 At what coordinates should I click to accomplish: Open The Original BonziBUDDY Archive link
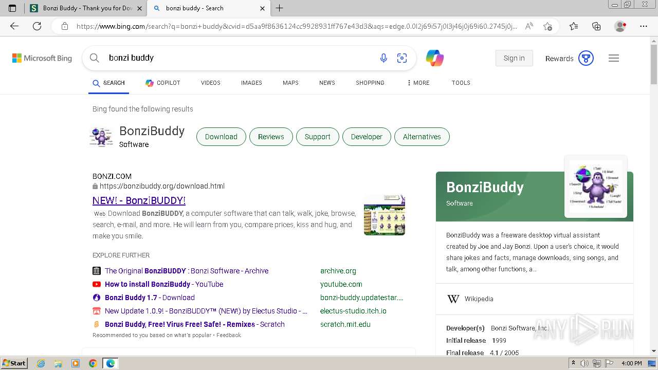click(x=187, y=271)
